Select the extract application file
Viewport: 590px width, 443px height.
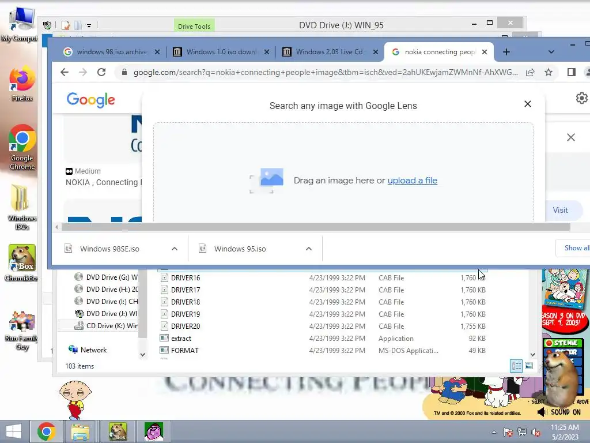323,338
